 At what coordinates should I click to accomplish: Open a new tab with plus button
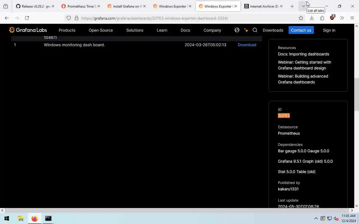(292, 6)
